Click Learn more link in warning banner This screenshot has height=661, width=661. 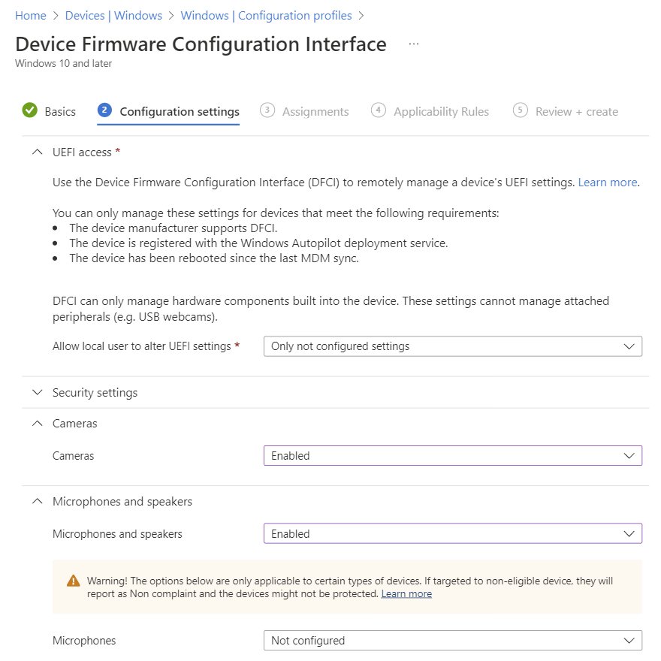point(406,593)
